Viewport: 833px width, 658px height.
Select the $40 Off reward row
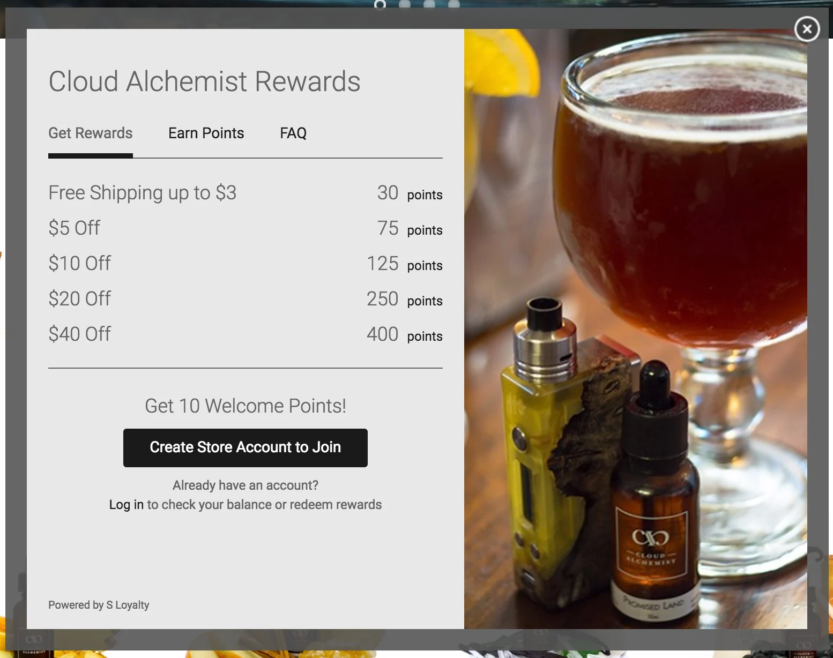pos(246,334)
